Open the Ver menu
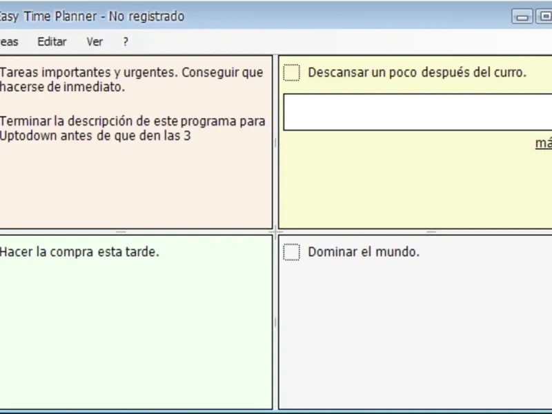 95,41
